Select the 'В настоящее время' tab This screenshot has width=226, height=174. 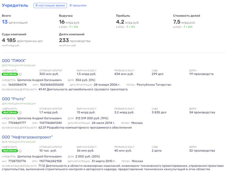point(50,5)
